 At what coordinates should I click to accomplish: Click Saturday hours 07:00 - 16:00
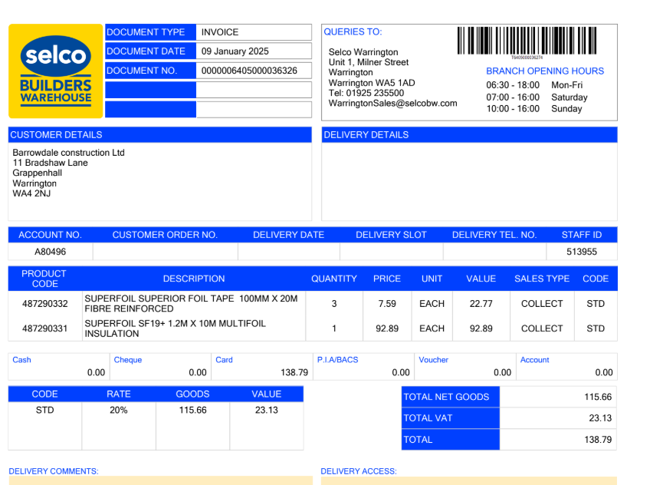[513, 97]
